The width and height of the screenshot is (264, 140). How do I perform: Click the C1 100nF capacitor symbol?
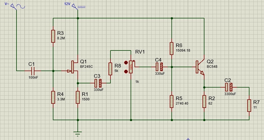(x=33, y=71)
